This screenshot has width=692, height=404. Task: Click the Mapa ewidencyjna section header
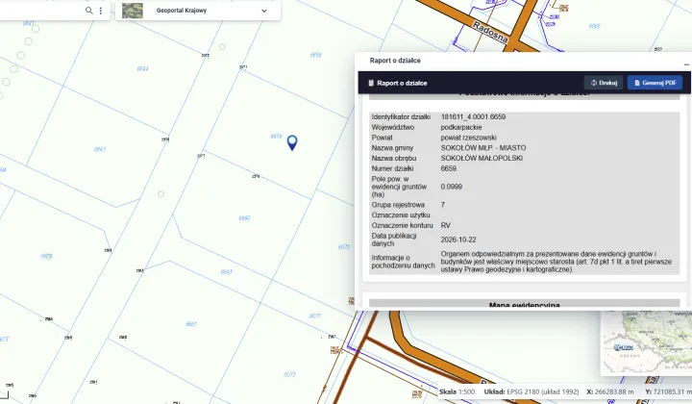[525, 304]
